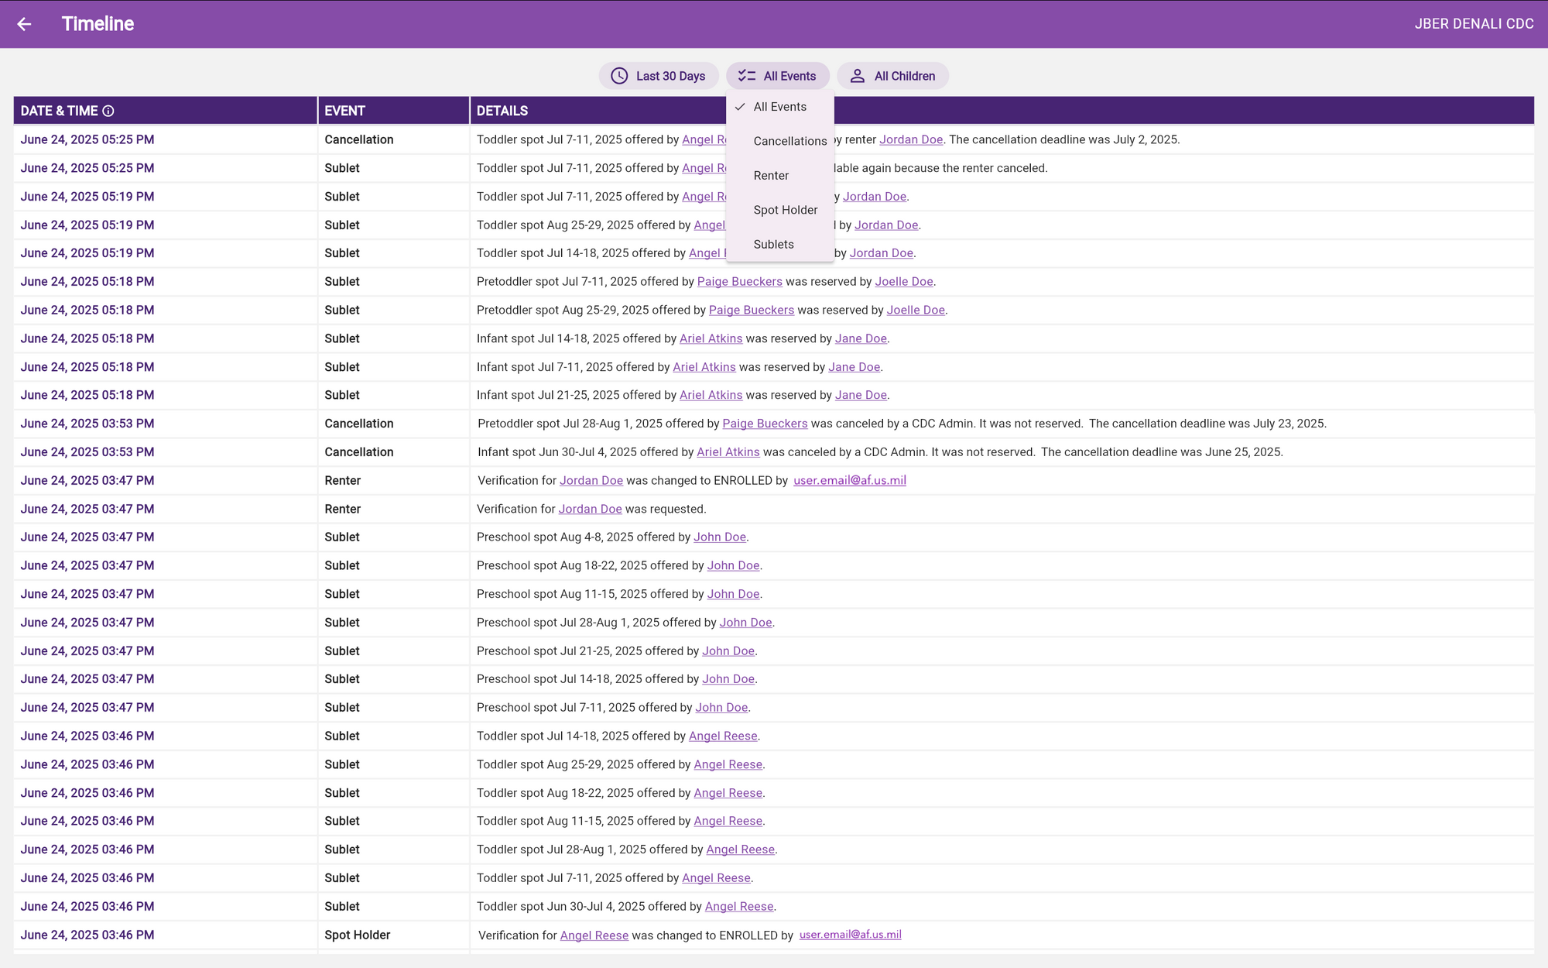Open Paige Bueckers link in Jul 7-11 Pretoddler row

click(740, 282)
